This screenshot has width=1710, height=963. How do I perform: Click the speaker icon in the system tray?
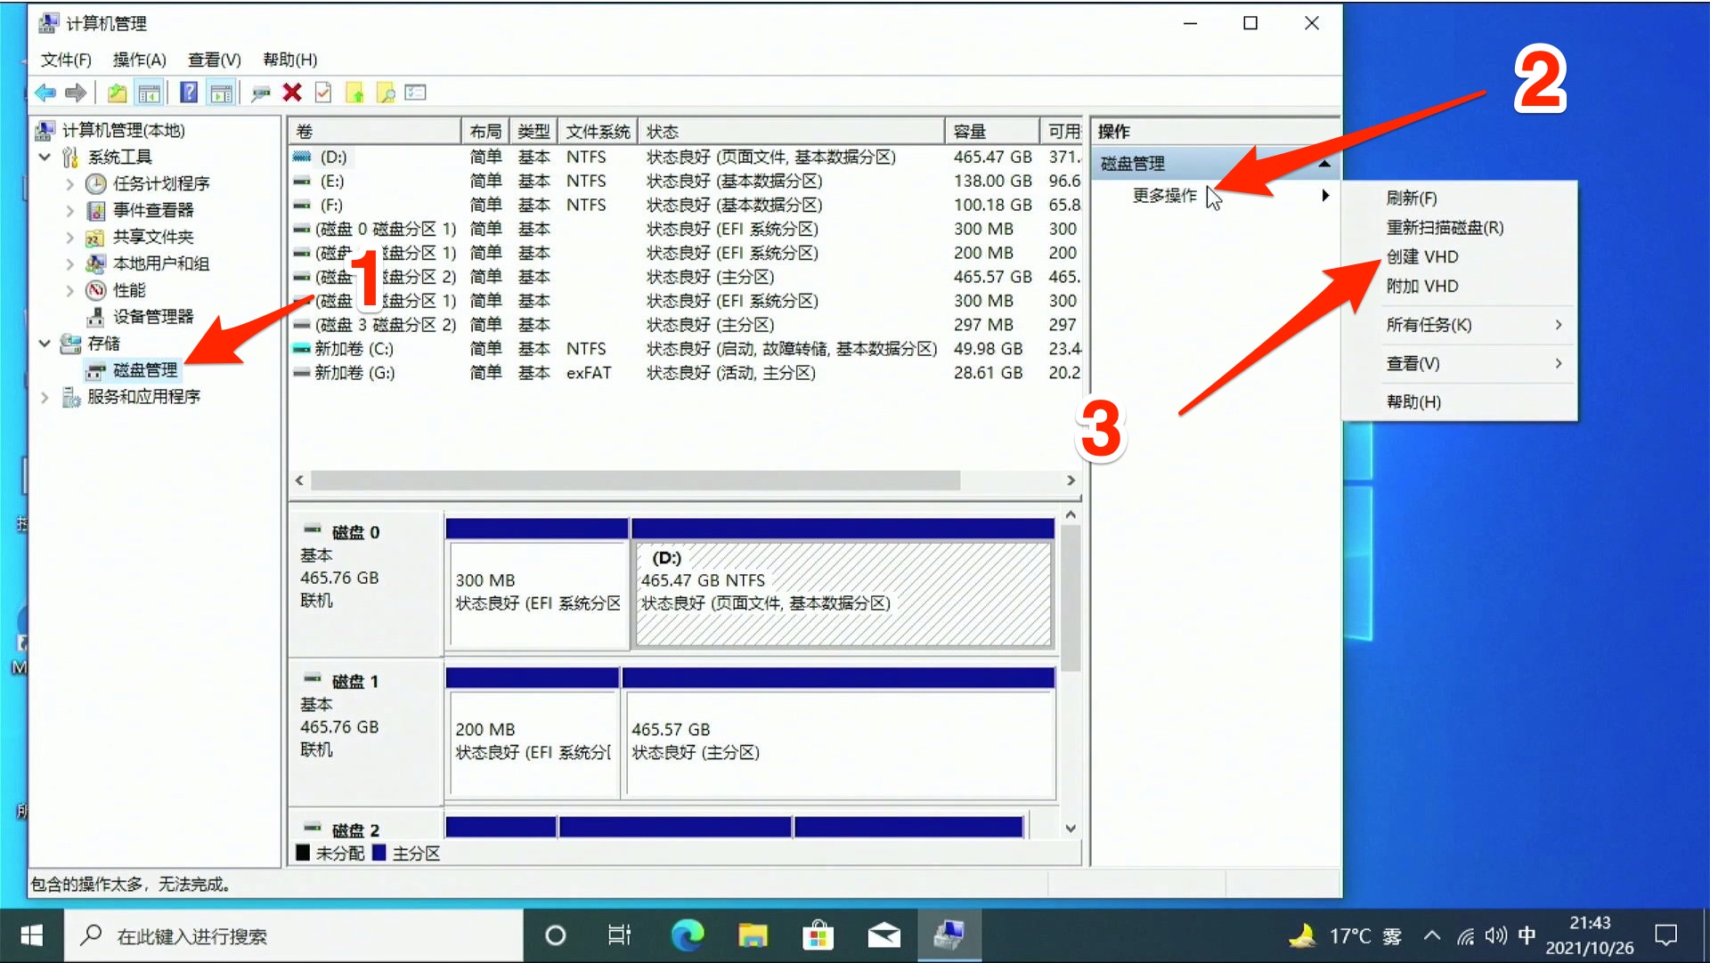pos(1495,935)
